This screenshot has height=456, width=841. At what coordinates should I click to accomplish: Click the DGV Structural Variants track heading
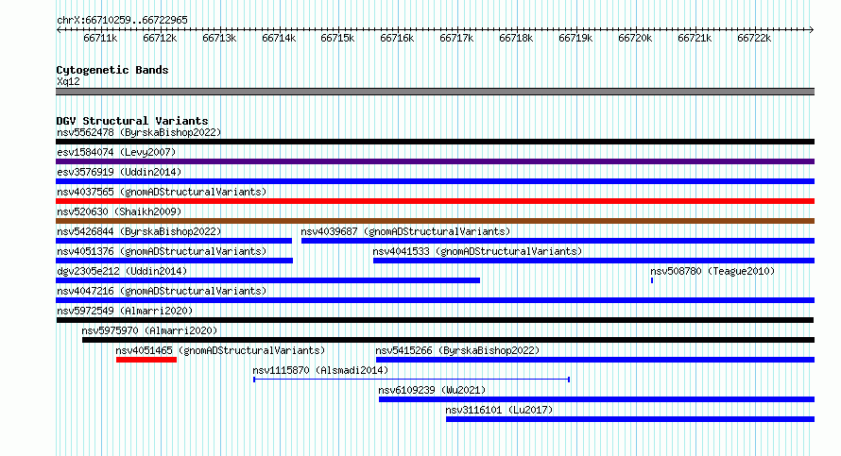coord(132,121)
